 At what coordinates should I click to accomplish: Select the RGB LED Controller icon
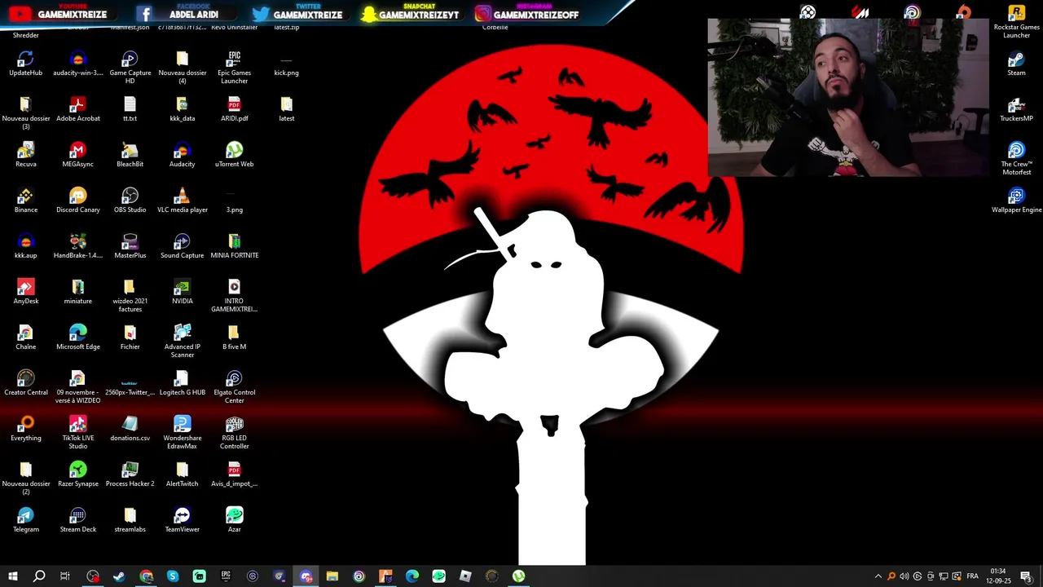click(x=234, y=433)
